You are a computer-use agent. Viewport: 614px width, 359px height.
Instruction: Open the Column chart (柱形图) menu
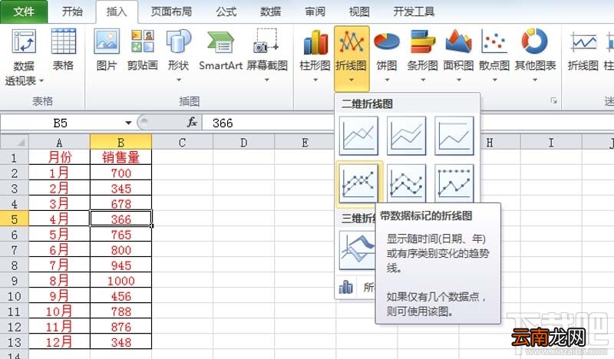click(315, 54)
